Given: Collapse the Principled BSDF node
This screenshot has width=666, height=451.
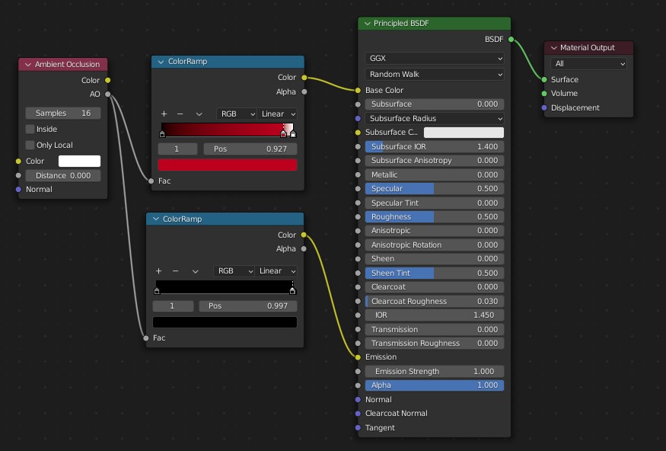Looking at the screenshot, I should [368, 24].
